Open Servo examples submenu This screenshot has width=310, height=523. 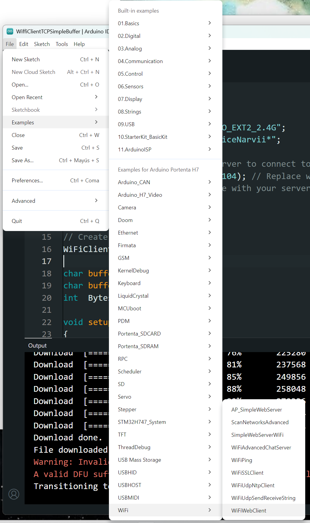coord(165,397)
